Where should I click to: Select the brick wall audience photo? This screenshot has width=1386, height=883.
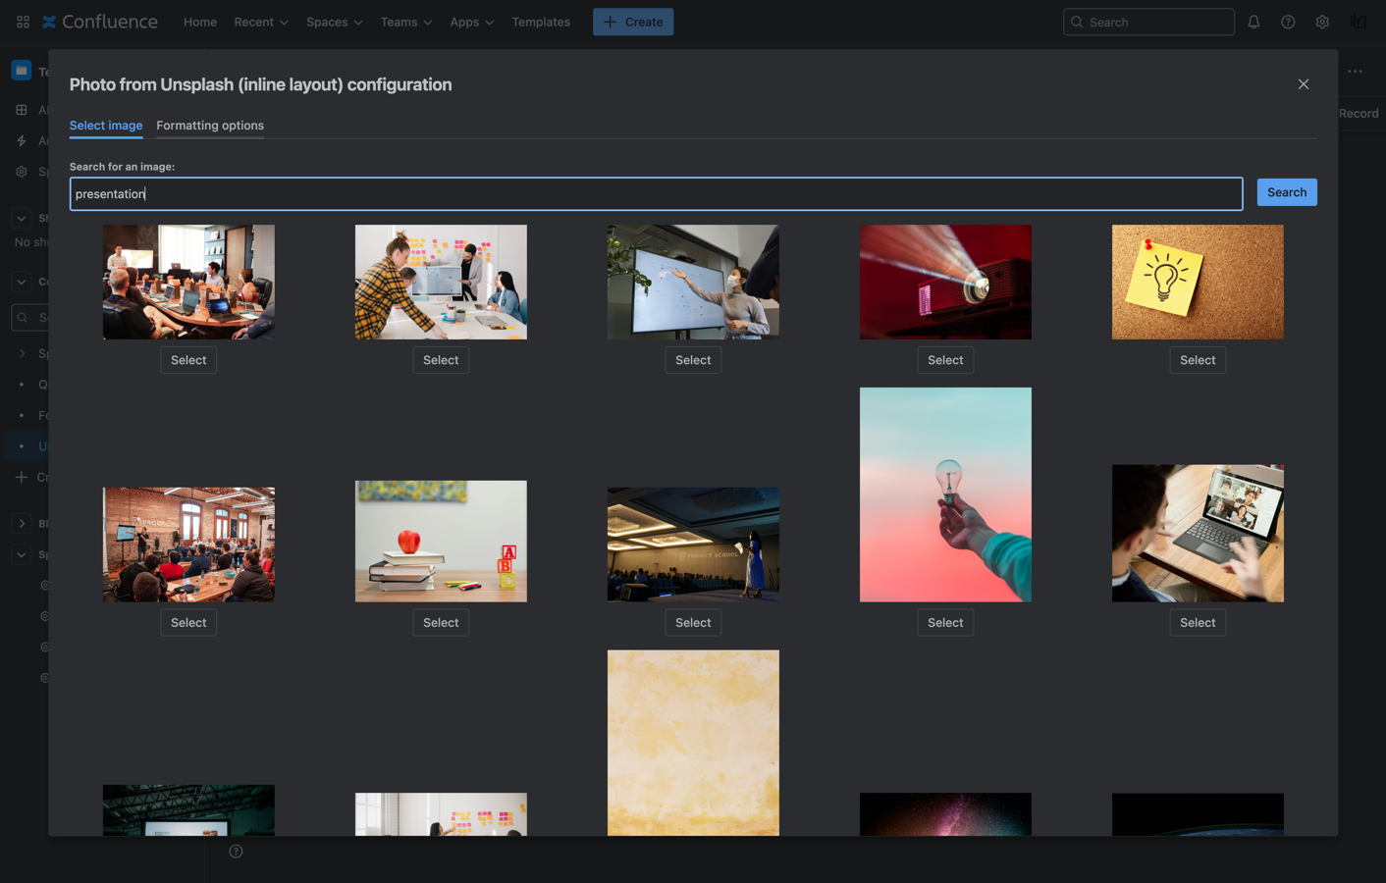click(188, 622)
